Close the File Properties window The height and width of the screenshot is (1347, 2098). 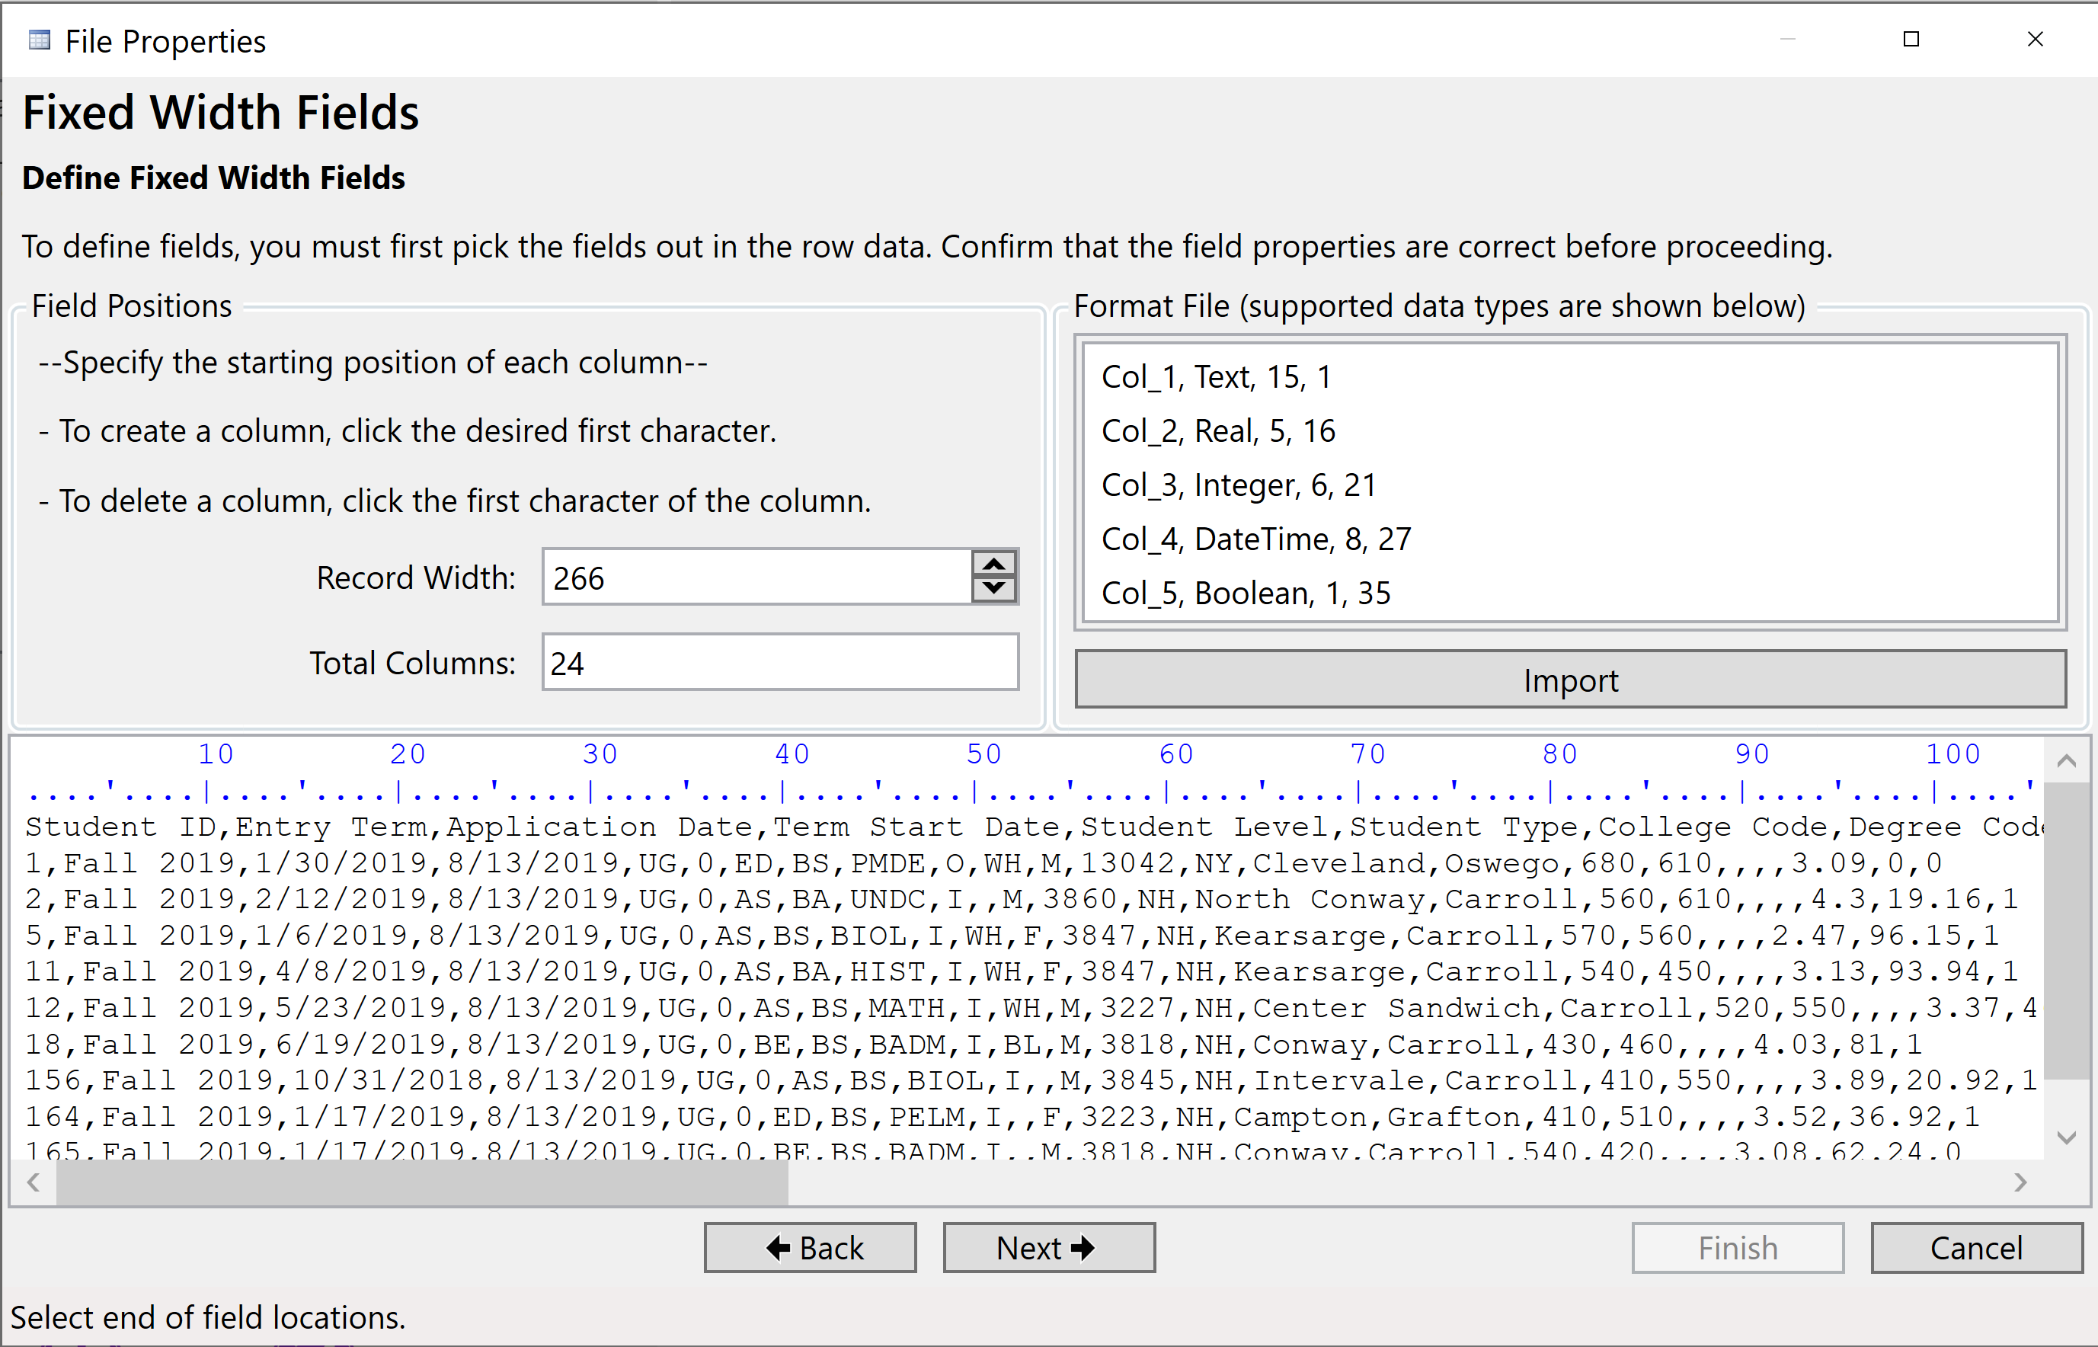point(2035,40)
